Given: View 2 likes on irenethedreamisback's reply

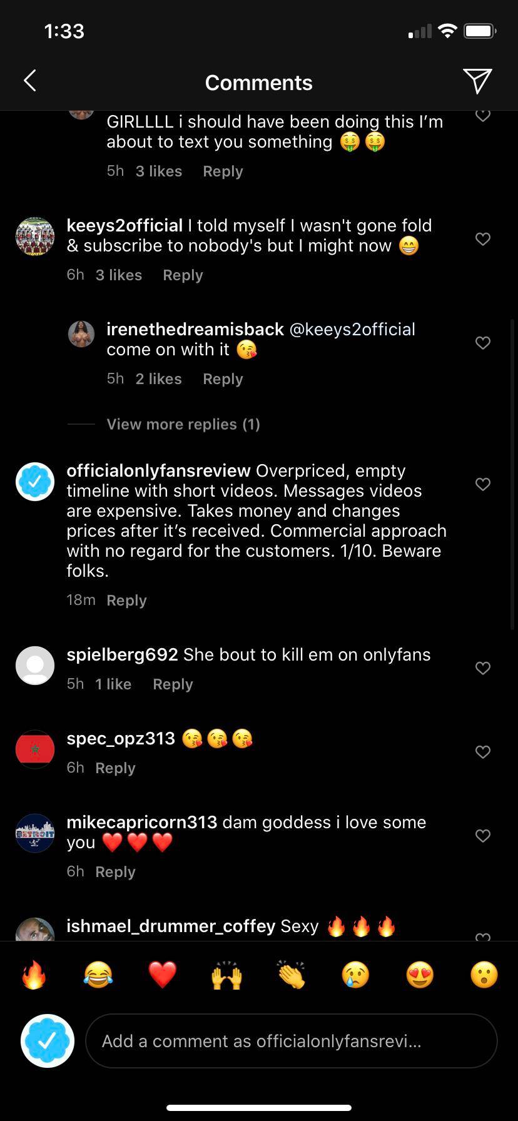Looking at the screenshot, I should pos(158,378).
